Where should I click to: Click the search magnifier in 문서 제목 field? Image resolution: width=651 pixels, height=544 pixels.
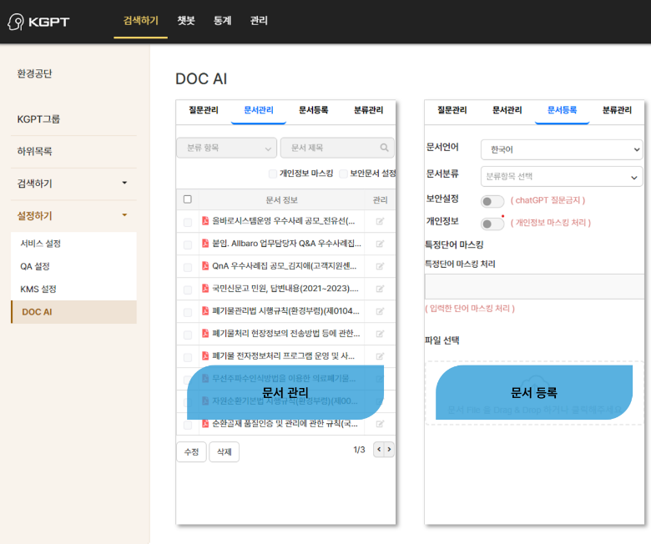385,148
